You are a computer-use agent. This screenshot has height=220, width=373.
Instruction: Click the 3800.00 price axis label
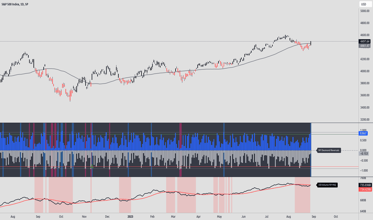[x=365, y=83]
